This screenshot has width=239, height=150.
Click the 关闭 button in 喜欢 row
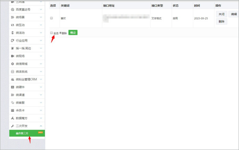click(x=221, y=14)
